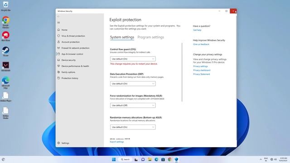Click the taskbar Search box
290x163 pixels.
click(x=125, y=159)
